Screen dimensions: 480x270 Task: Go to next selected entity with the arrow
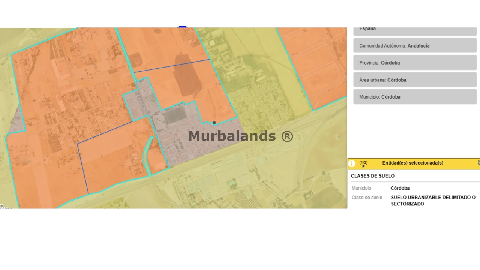click(364, 166)
